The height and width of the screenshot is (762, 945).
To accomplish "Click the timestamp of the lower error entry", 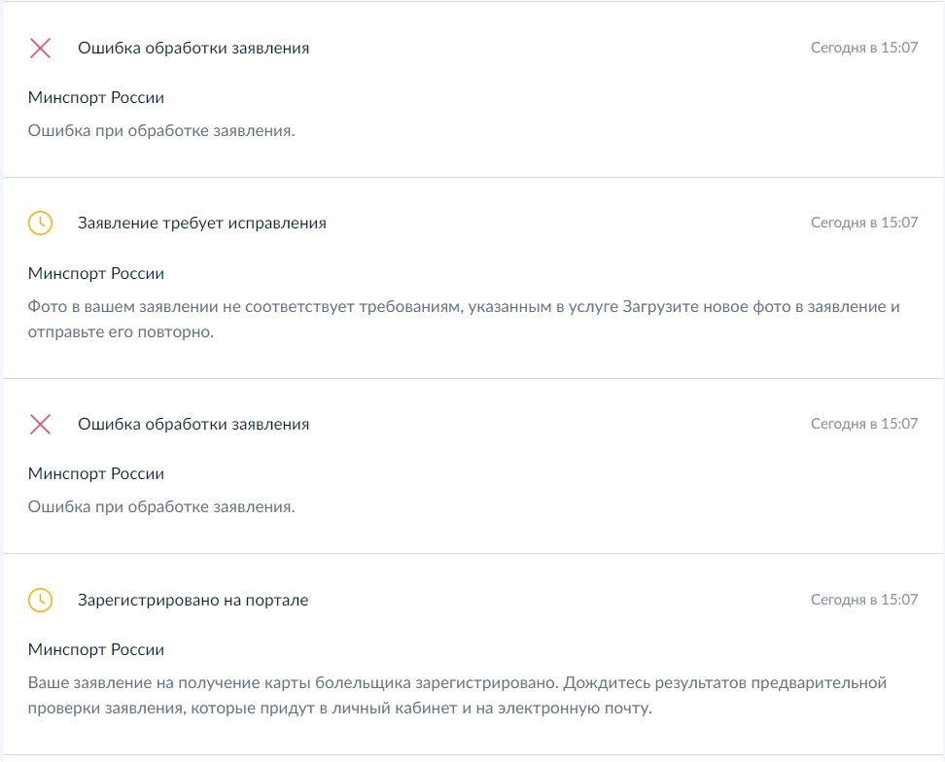I will click(864, 424).
